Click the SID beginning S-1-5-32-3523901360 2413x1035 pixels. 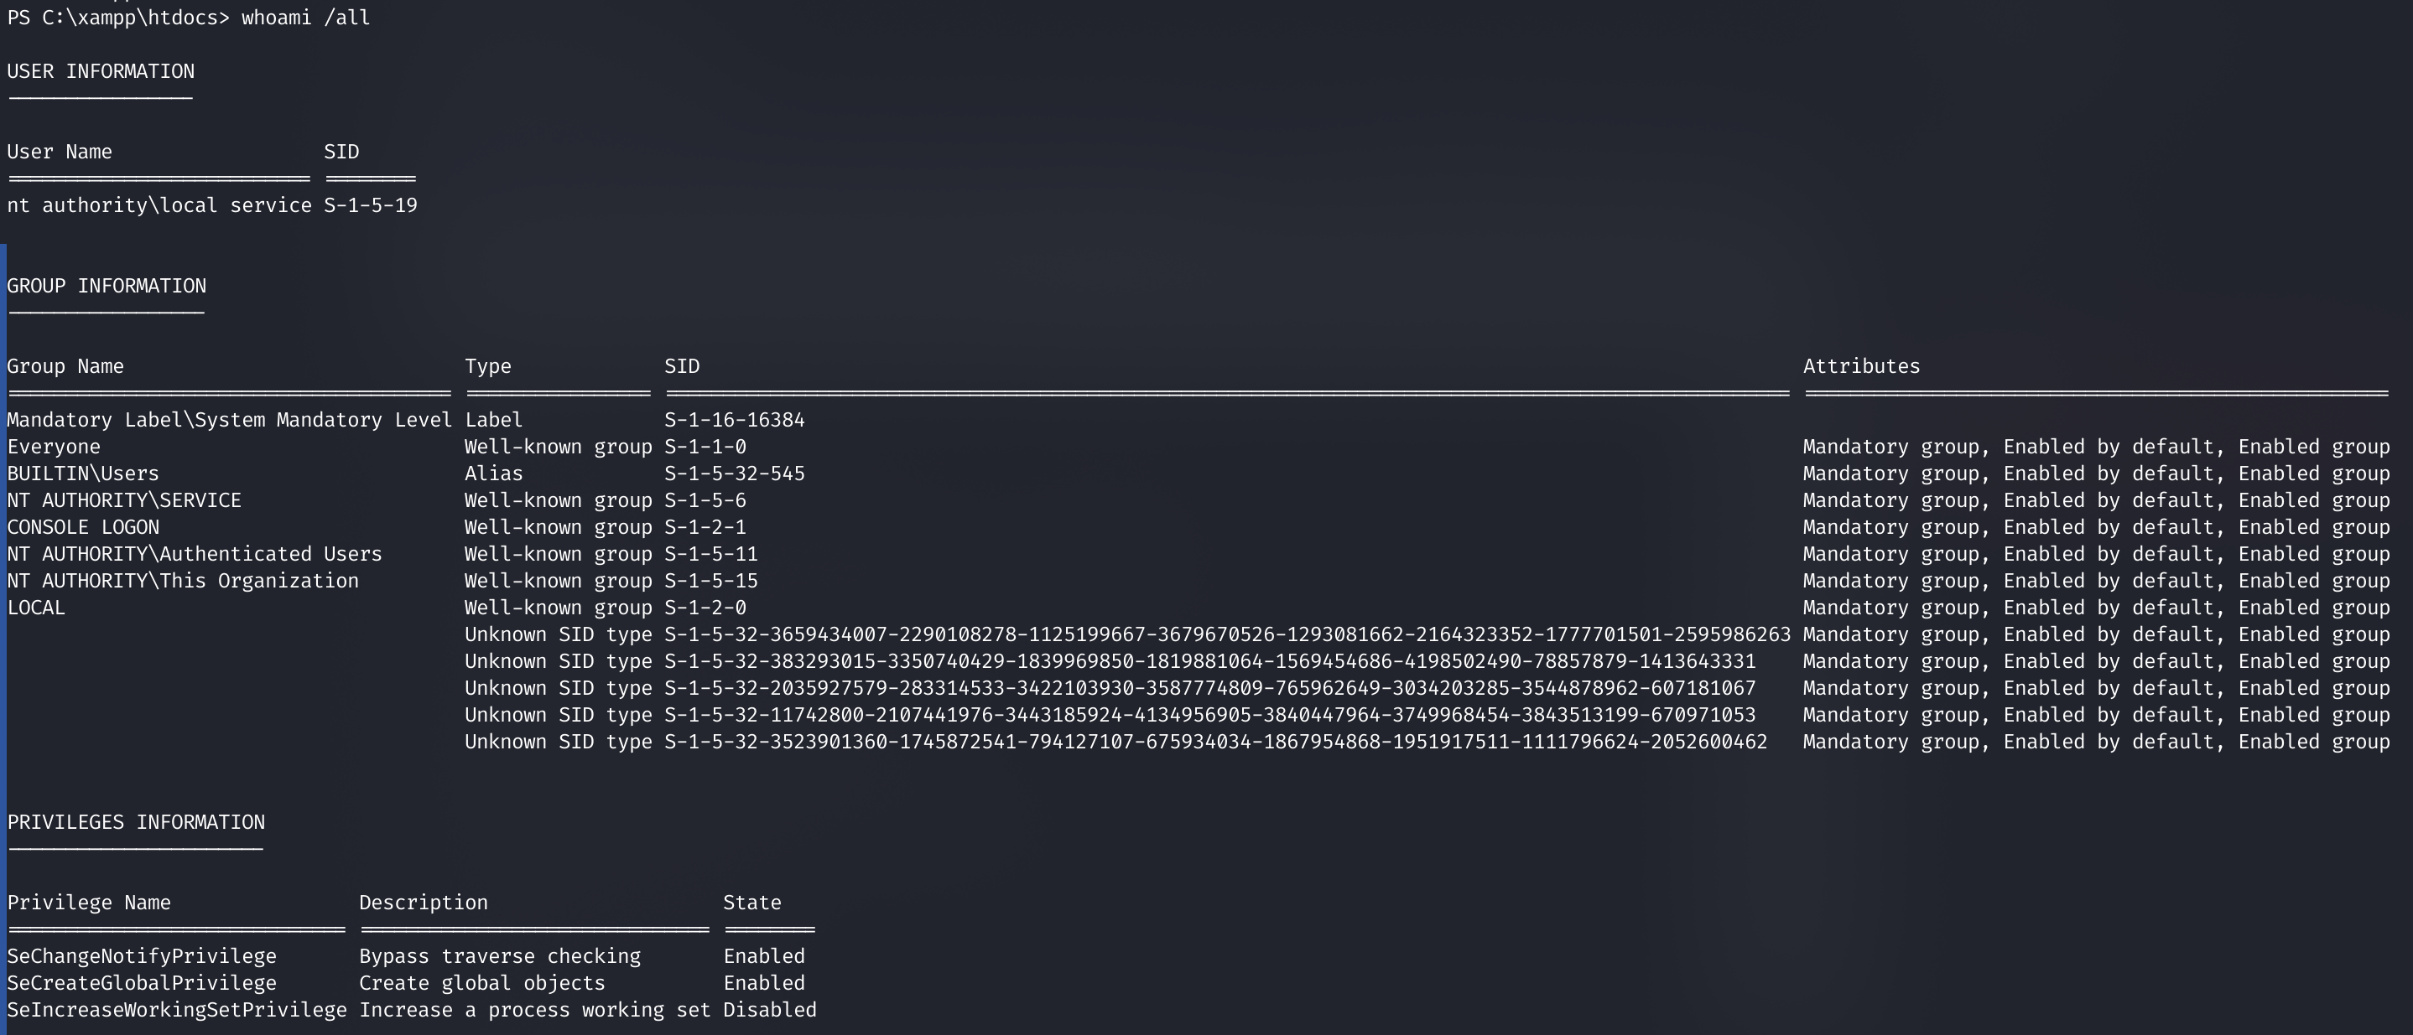pyautogui.click(x=1216, y=741)
